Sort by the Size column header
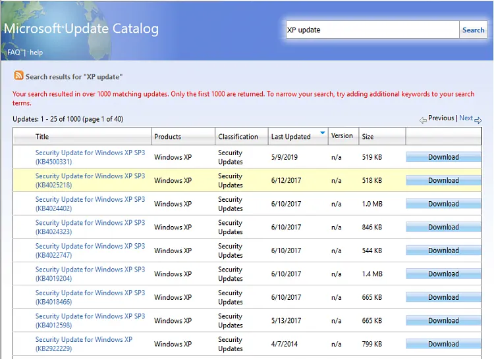The width and height of the screenshot is (494, 359). pyautogui.click(x=368, y=137)
